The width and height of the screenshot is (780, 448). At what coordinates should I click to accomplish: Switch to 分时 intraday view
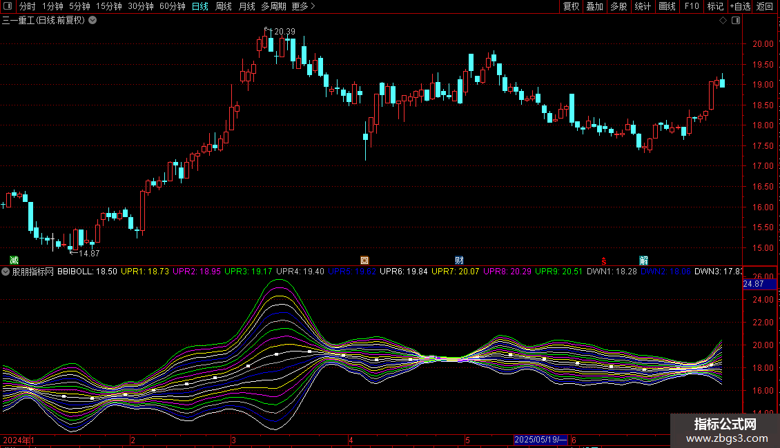click(28, 6)
